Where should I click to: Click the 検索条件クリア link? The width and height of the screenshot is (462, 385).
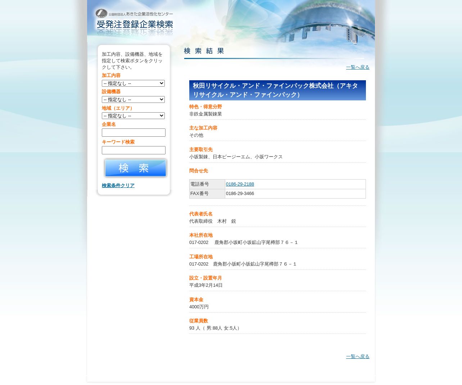click(118, 186)
